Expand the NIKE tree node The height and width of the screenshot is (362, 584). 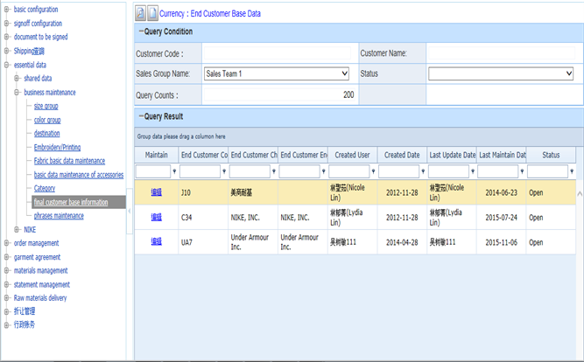[x=17, y=229]
